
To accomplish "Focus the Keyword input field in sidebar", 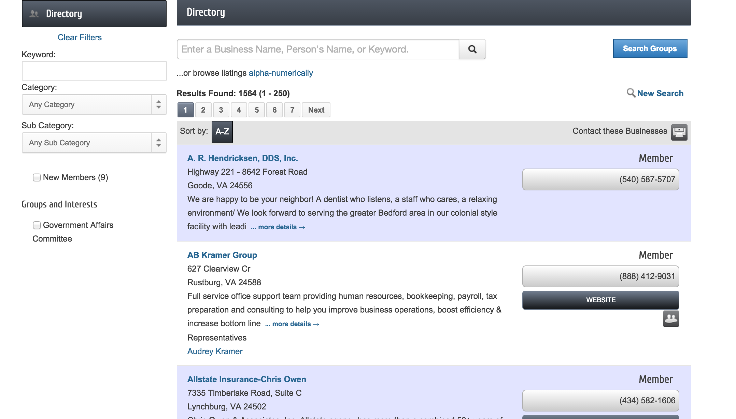I will [94, 71].
